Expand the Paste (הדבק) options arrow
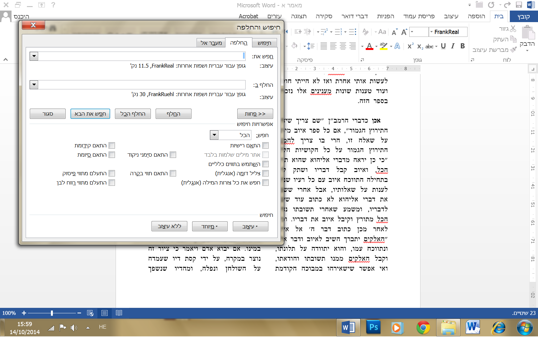 [x=527, y=51]
